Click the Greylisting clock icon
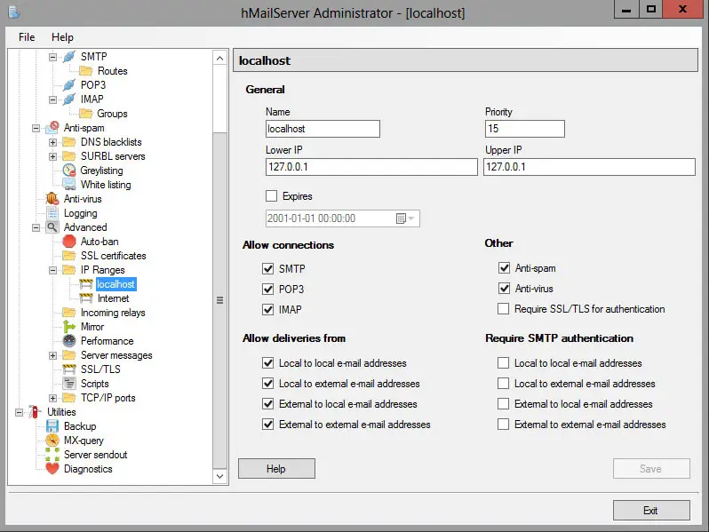This screenshot has height=532, width=709. click(x=69, y=171)
